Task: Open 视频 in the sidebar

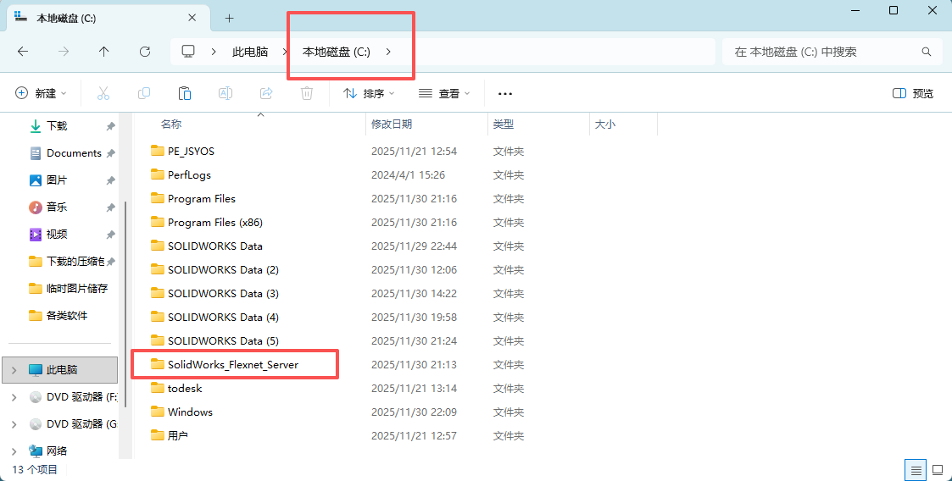Action: [57, 234]
